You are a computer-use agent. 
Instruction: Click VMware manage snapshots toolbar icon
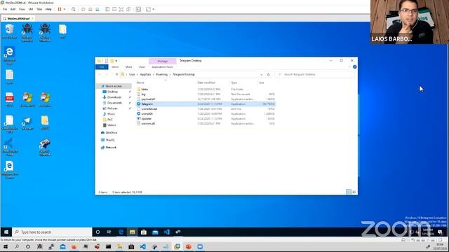(98, 9)
